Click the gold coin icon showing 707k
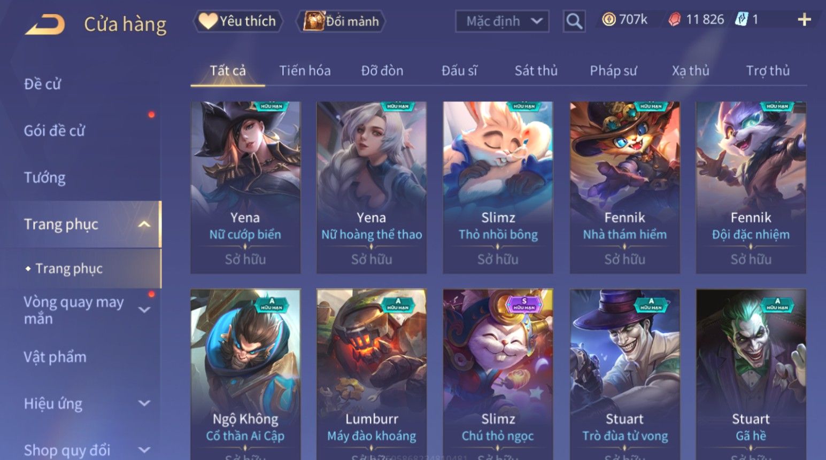 point(609,20)
